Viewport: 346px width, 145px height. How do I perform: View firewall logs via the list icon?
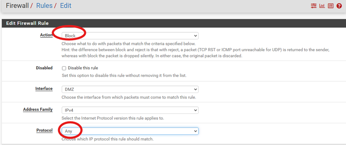point(331,6)
